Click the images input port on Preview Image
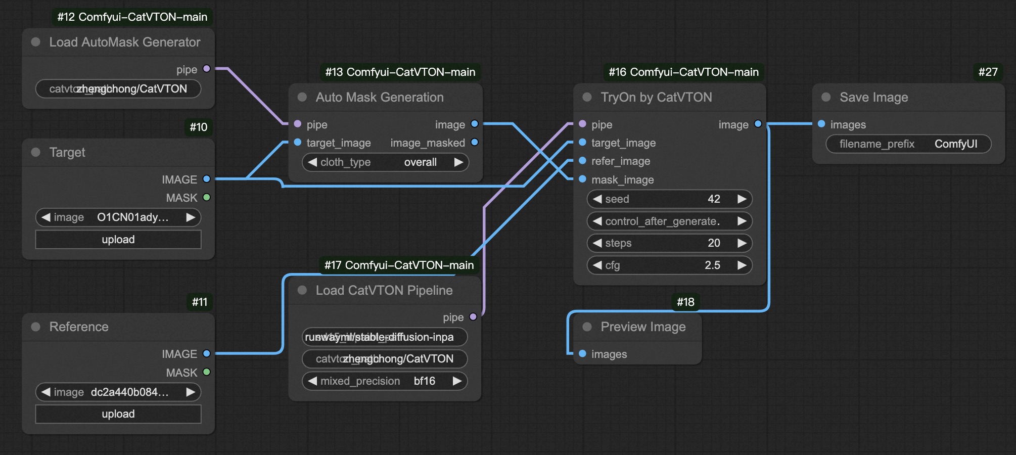 582,354
